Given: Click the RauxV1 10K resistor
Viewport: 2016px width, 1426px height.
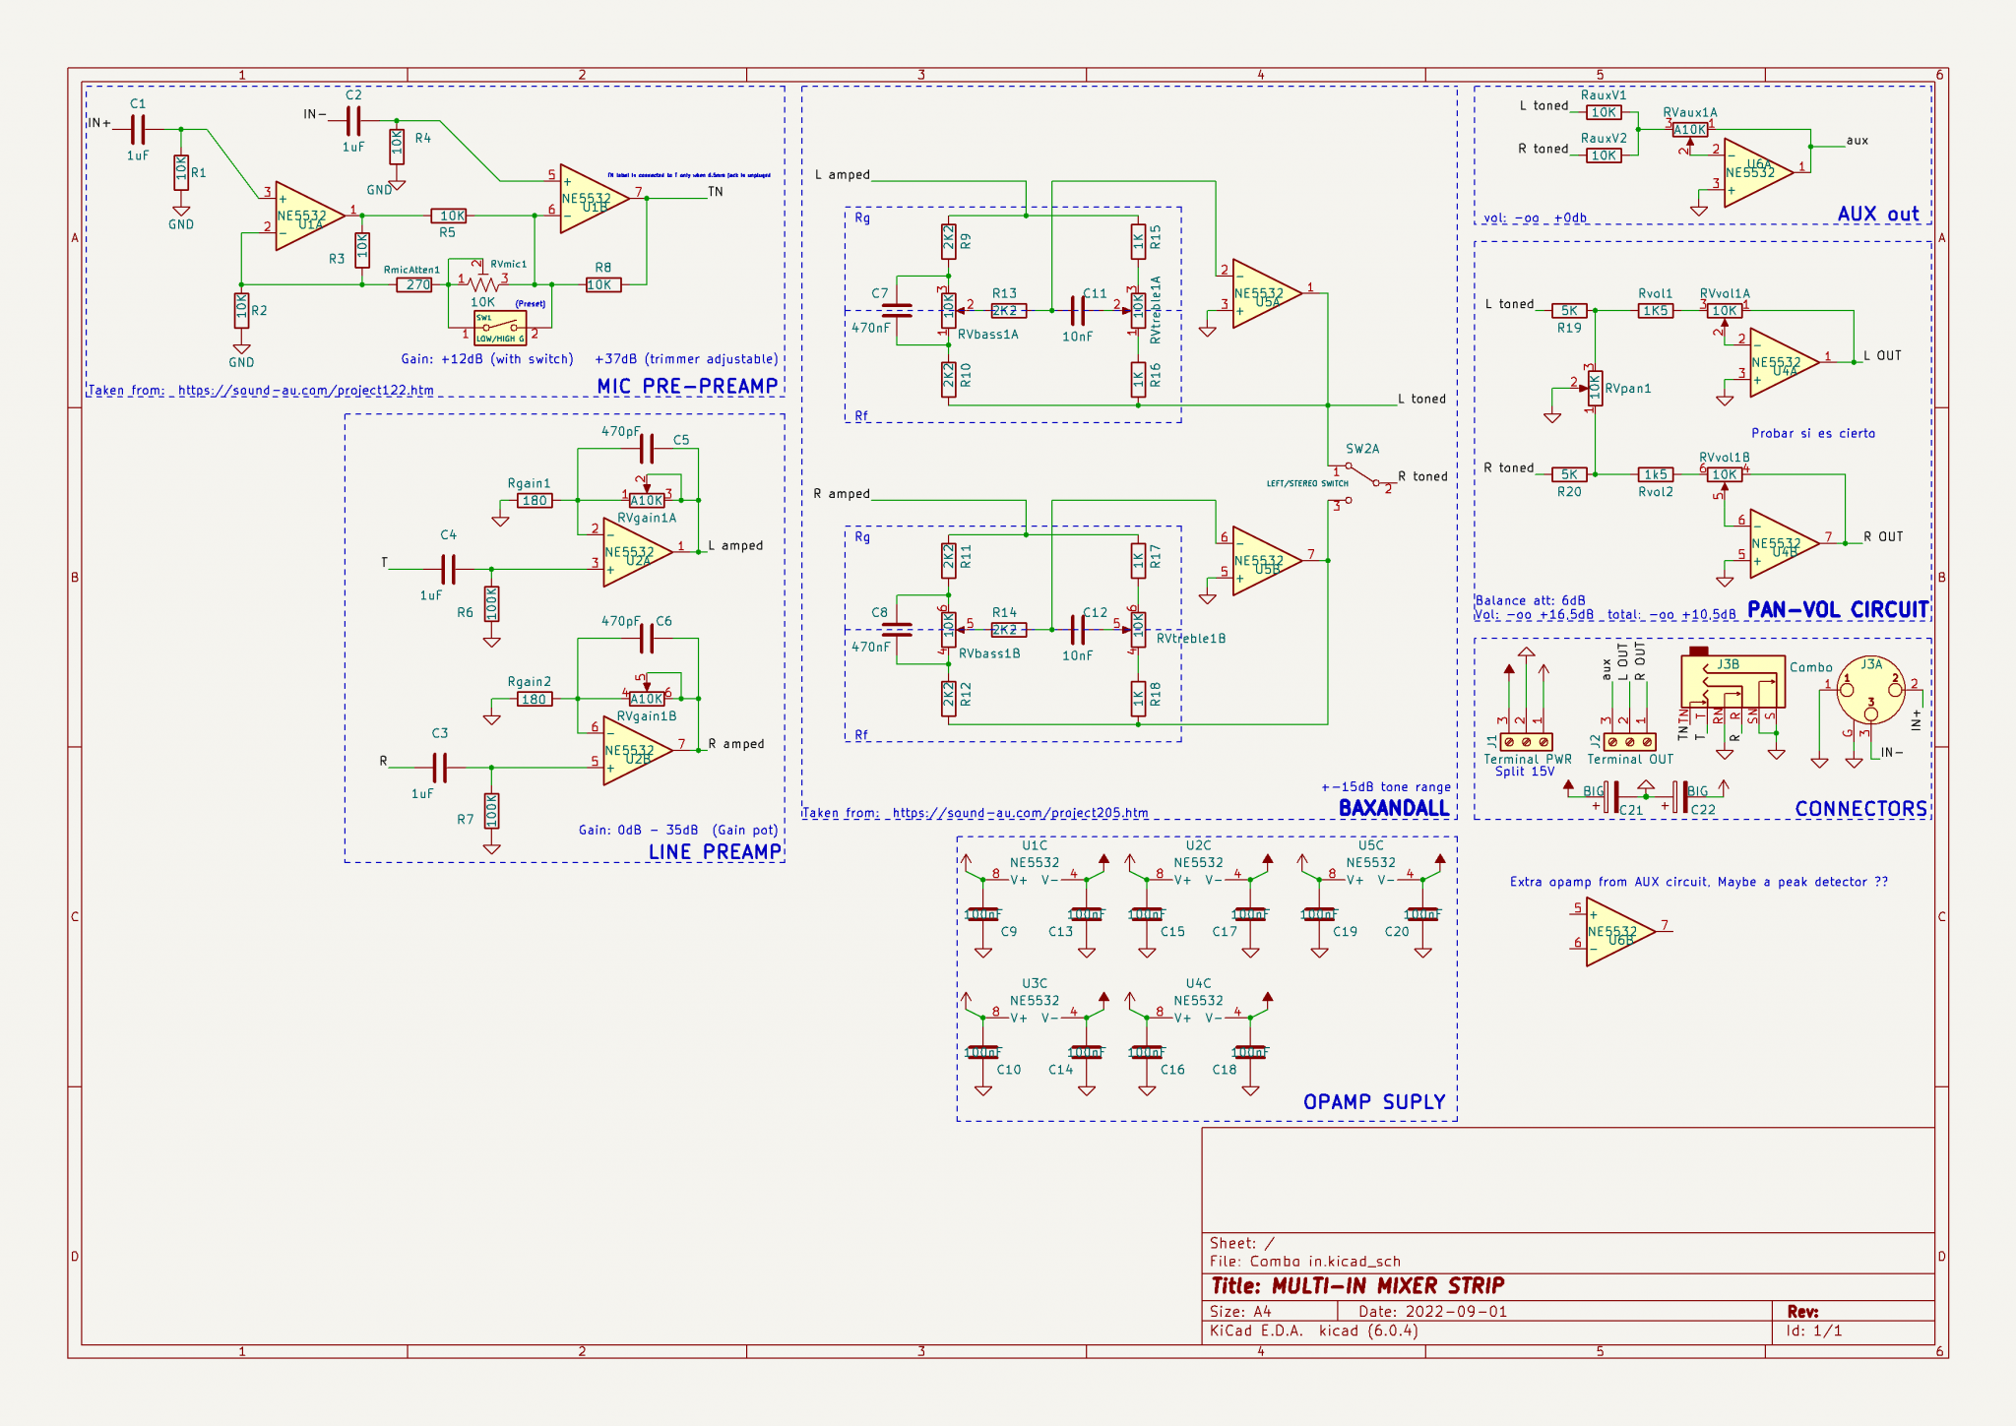Looking at the screenshot, I should click(1604, 112).
